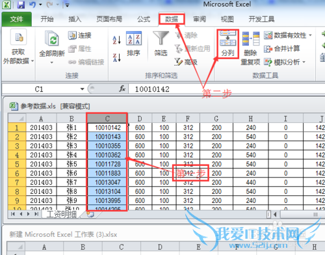Click the fx insert function icon
325x255 pixels.
point(122,88)
